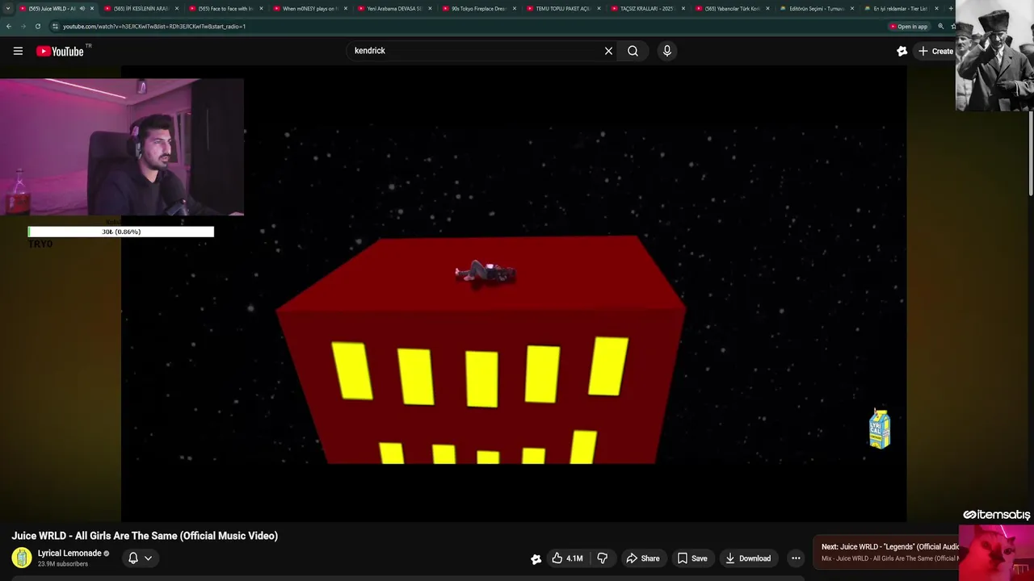Click the video title text
This screenshot has width=1034, height=581.
click(x=145, y=536)
